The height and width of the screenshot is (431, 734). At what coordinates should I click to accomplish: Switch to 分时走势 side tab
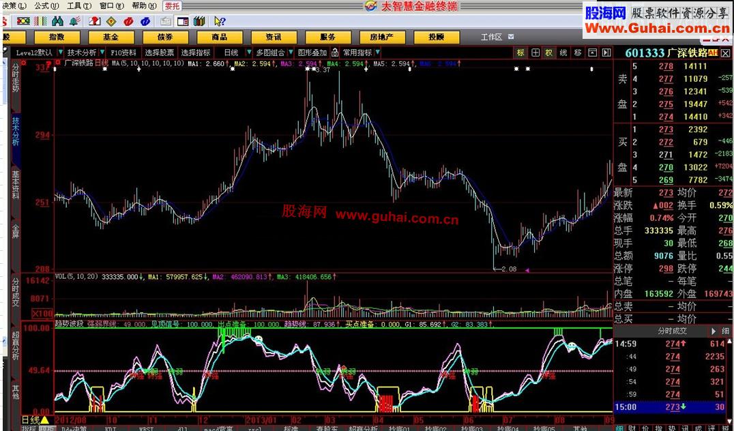point(16,78)
